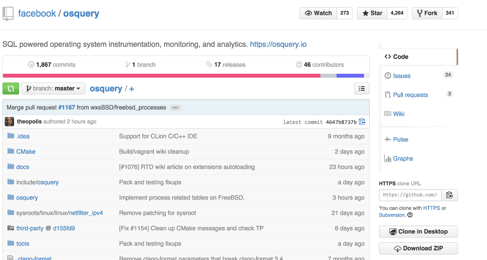View the 341 forks count
The image size is (487, 260).
coord(450,13)
